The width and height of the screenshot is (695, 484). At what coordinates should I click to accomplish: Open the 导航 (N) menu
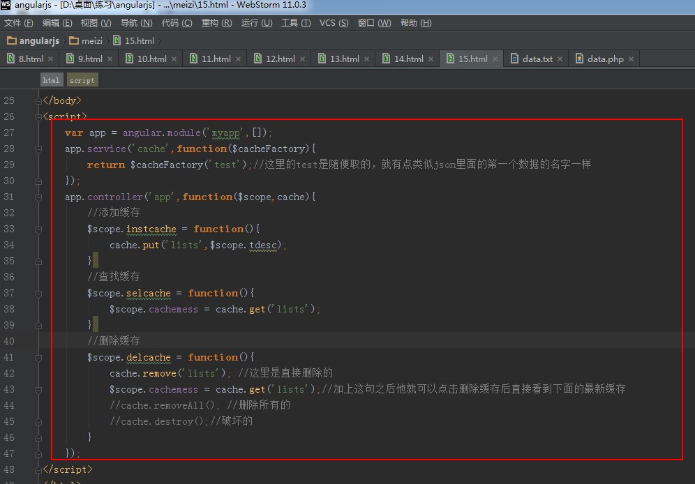(137, 23)
